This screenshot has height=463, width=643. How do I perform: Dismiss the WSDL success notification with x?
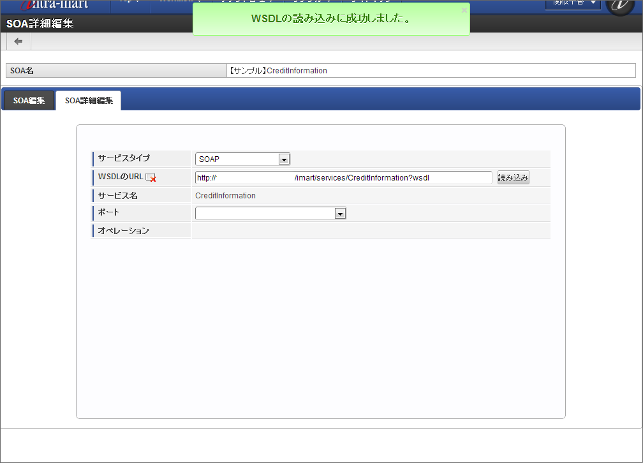click(x=464, y=10)
